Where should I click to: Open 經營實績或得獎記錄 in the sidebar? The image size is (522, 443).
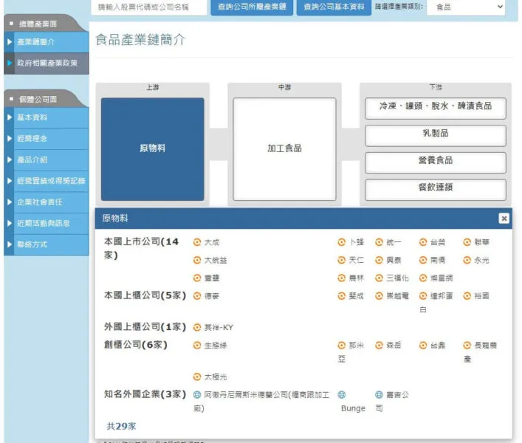(x=47, y=181)
